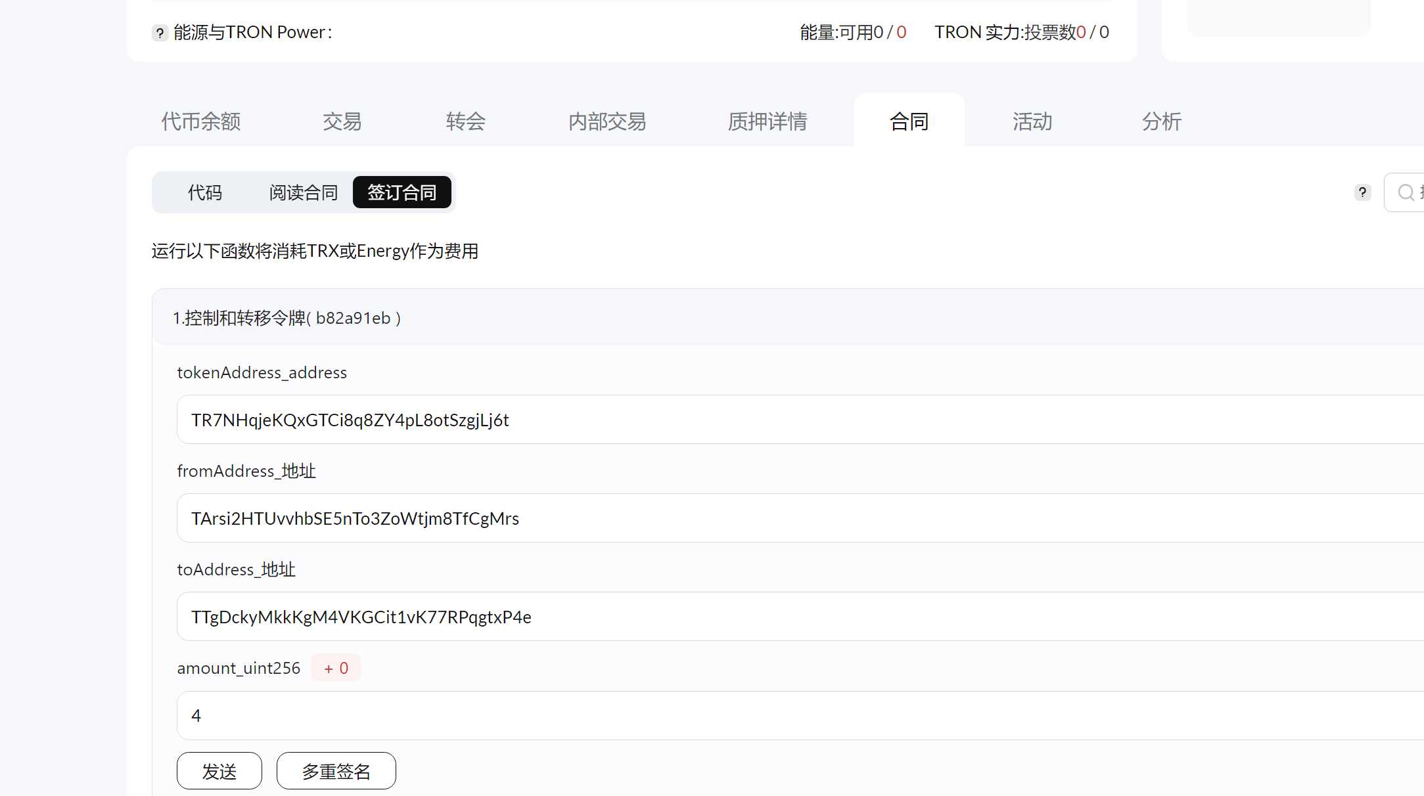Click the fromAddress input field
This screenshot has height=796, width=1424.
tap(789, 518)
